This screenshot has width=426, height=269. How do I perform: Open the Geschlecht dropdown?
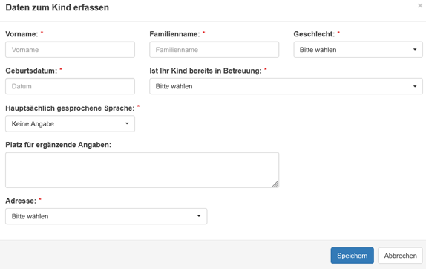click(x=358, y=50)
